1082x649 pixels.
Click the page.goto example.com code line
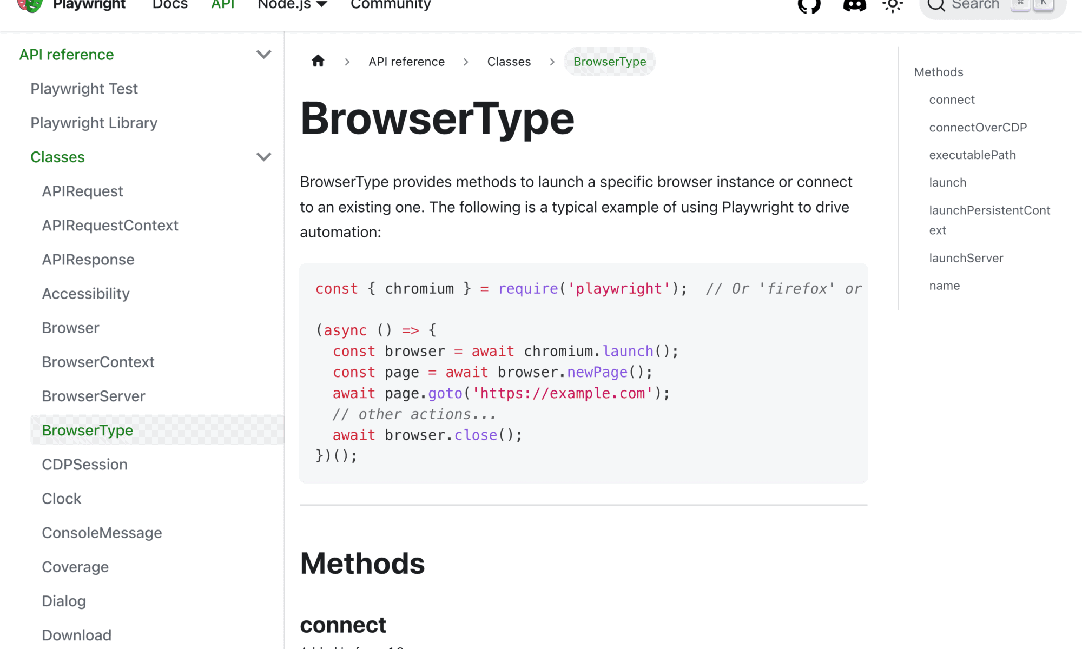pos(501,393)
